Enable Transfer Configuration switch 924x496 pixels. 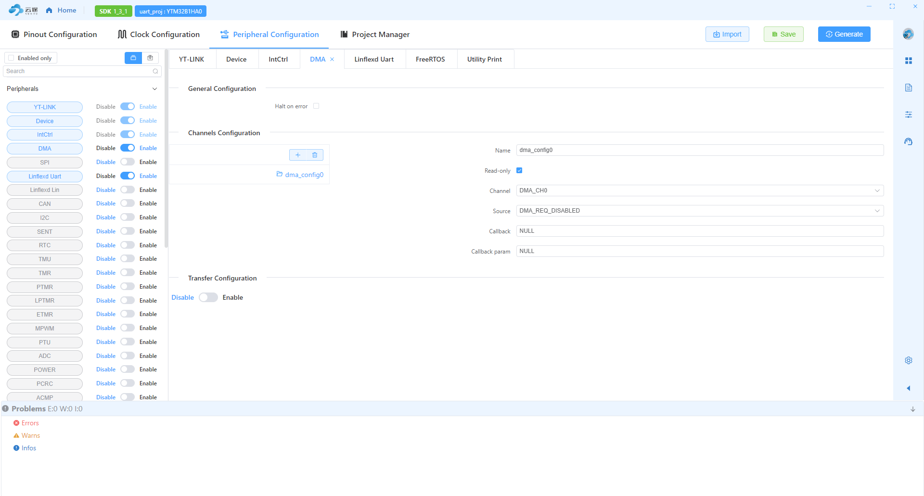(x=208, y=298)
